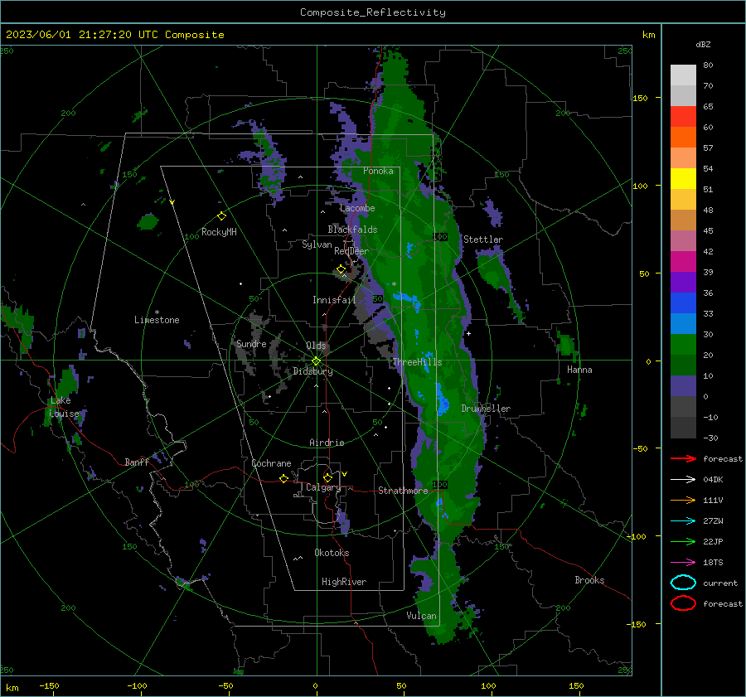Image resolution: width=746 pixels, height=697 pixels.
Task: Click the yellow diamond marker below Cochrane
Action: [283, 478]
